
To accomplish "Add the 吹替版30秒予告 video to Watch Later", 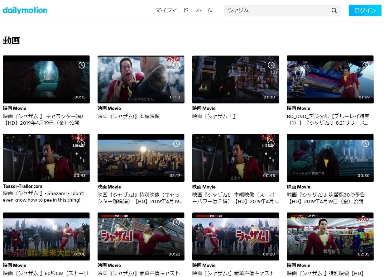I will 366,144.
